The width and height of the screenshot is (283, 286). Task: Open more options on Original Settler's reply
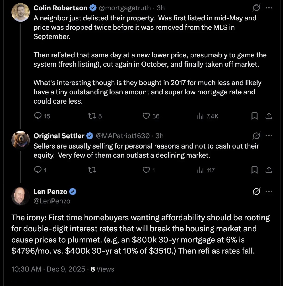point(269,136)
